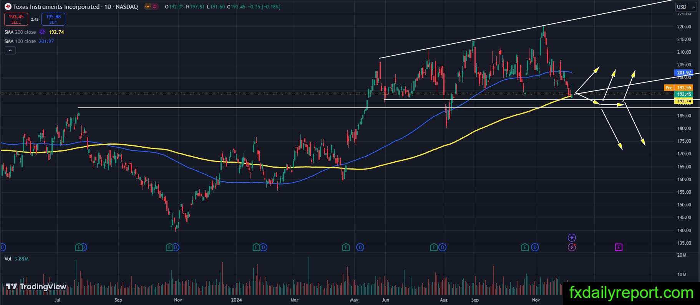Open the USD currency dropdown
Viewport: 700px width, 305px height.
[686, 7]
